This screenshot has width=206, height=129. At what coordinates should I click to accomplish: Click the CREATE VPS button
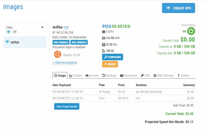click(x=178, y=8)
